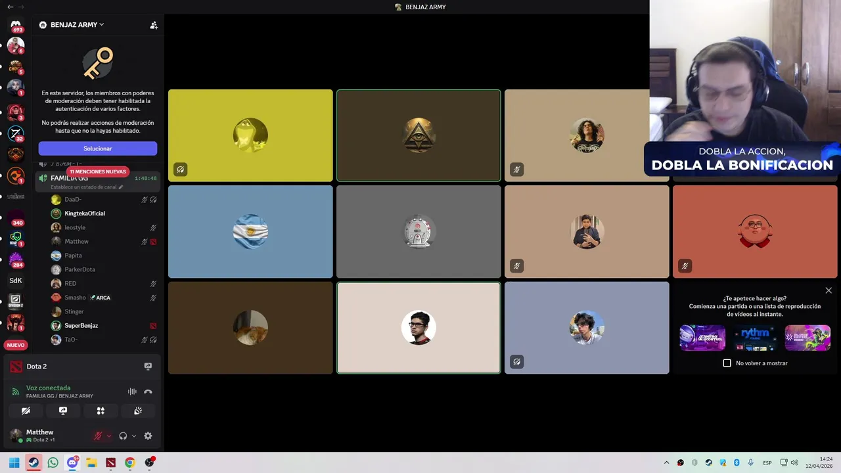Open direct messages home with 693 badge
The image size is (841, 473).
pyautogui.click(x=16, y=26)
